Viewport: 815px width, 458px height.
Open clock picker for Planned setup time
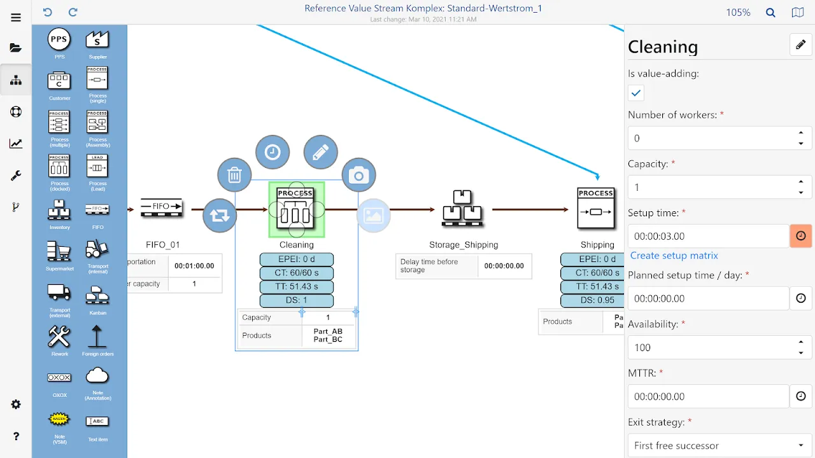tap(801, 298)
